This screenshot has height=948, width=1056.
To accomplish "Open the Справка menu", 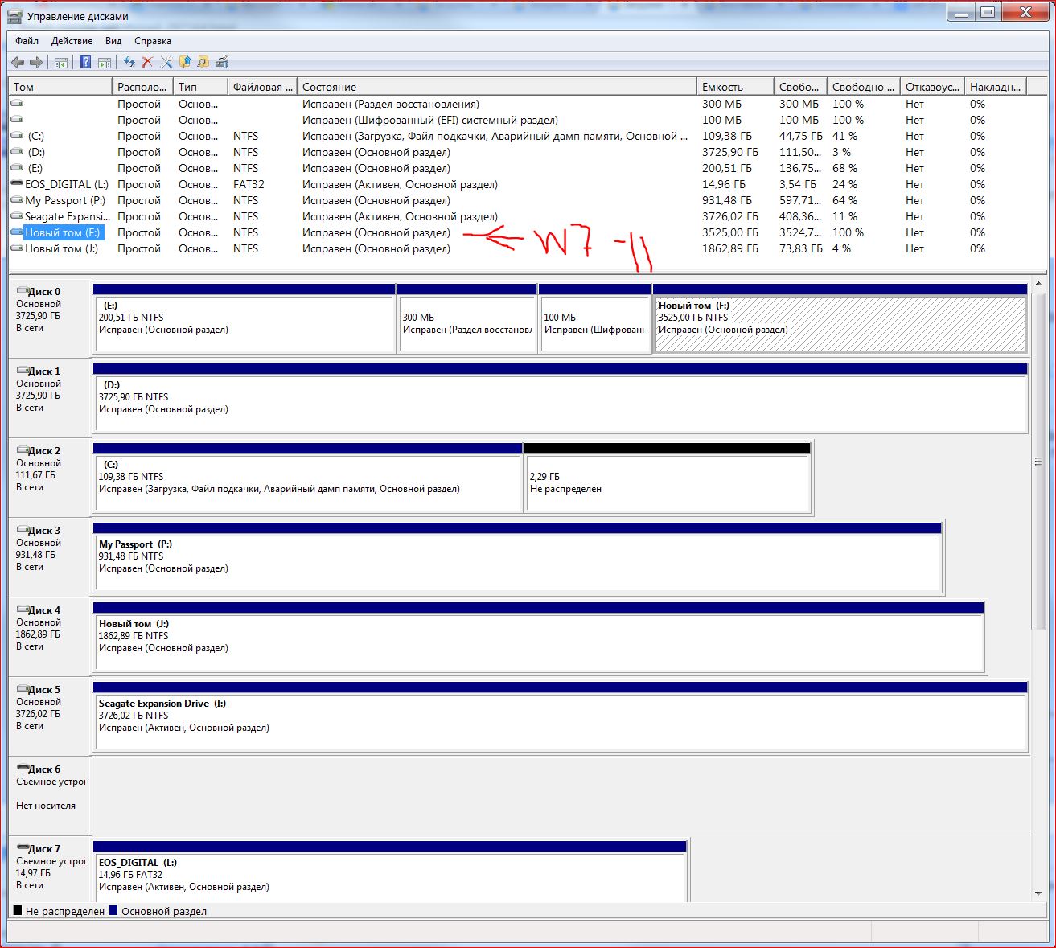I will pos(152,41).
